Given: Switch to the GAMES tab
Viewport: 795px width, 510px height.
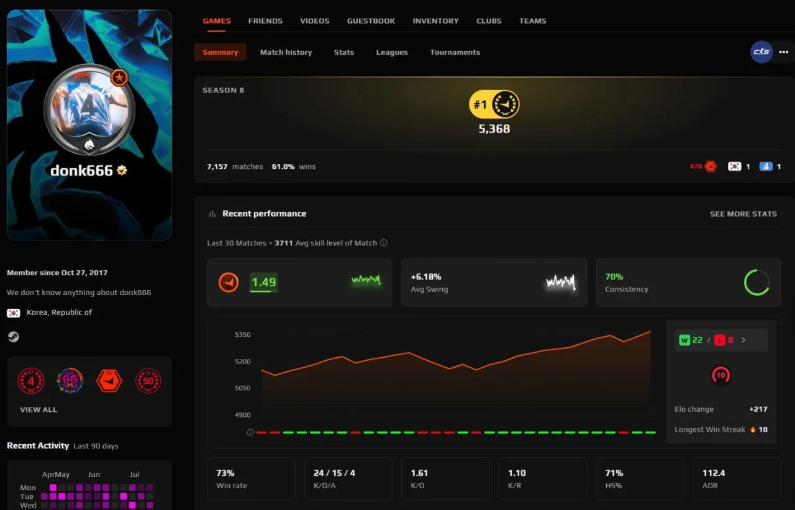Looking at the screenshot, I should pyautogui.click(x=217, y=21).
